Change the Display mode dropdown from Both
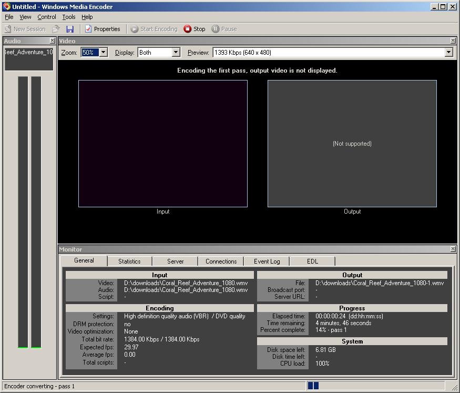 173,53
